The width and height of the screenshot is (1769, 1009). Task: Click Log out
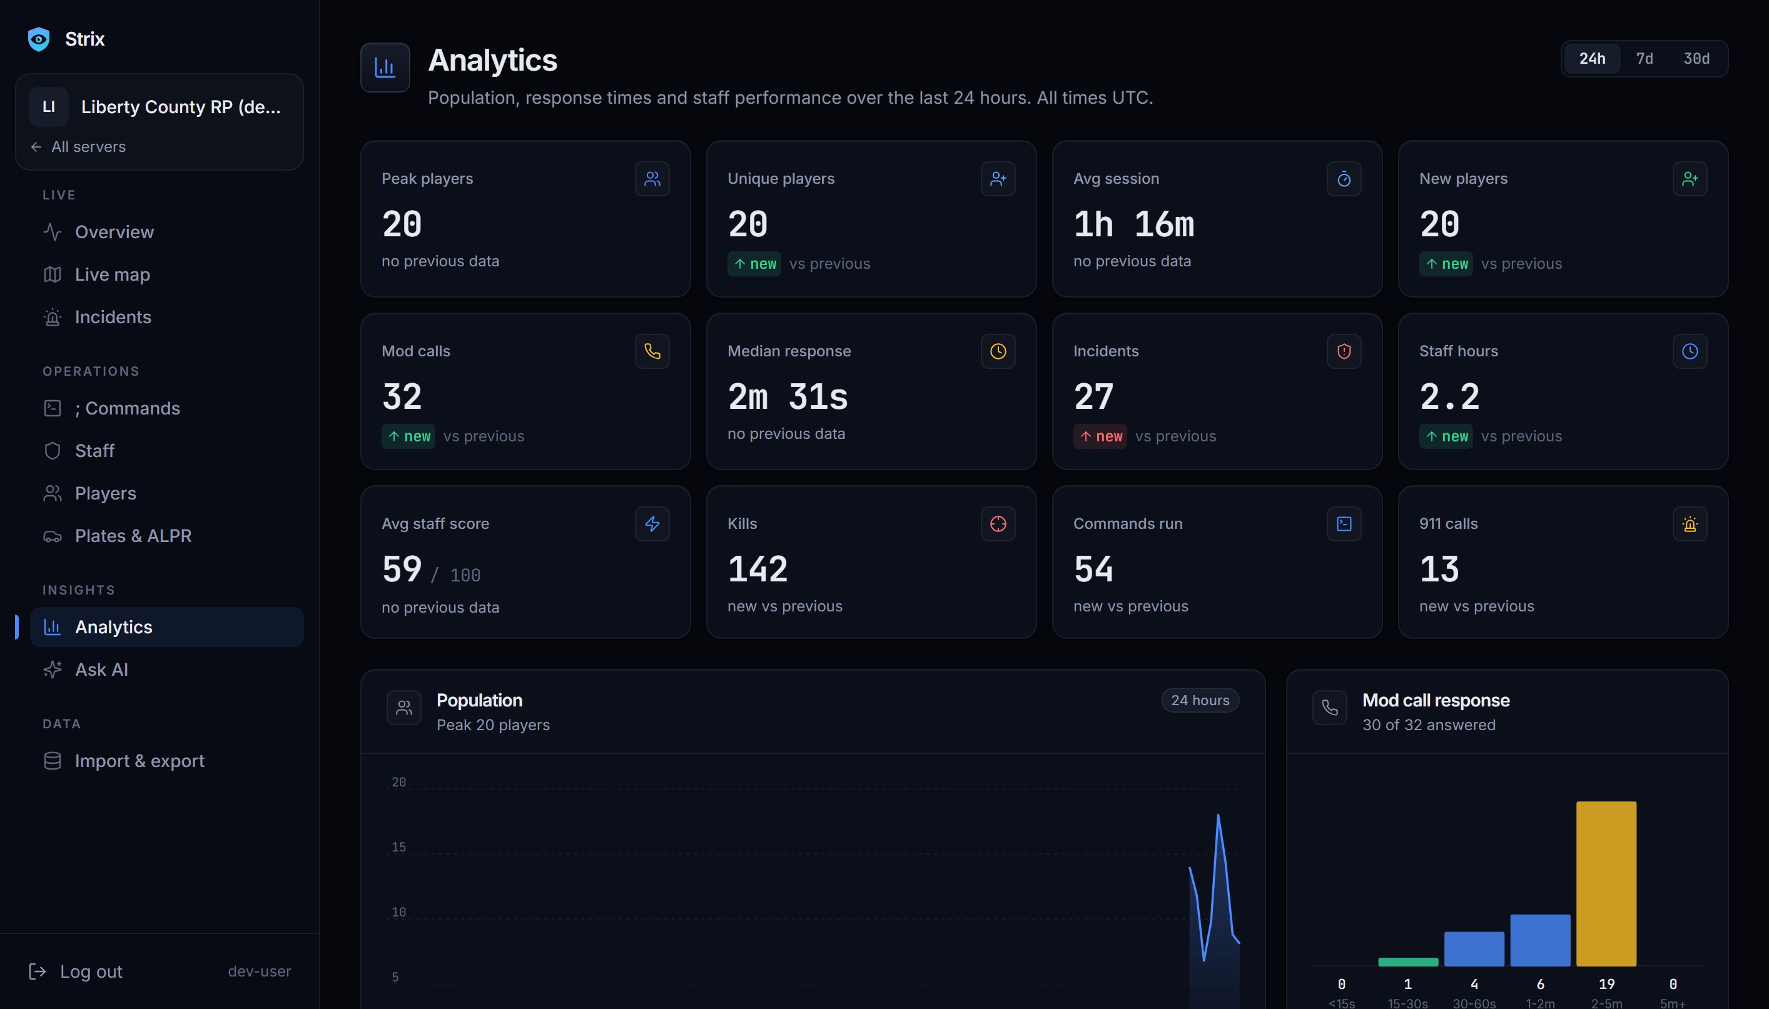[x=76, y=971]
